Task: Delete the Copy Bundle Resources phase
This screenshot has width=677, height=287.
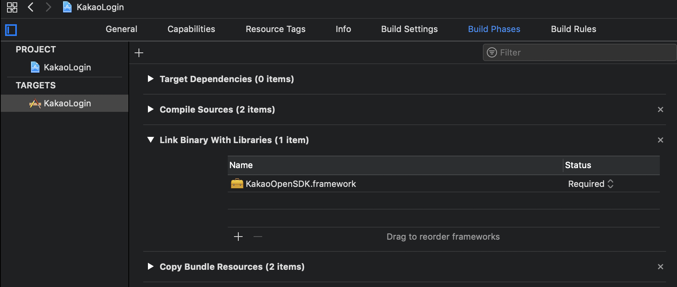Action: point(661,267)
